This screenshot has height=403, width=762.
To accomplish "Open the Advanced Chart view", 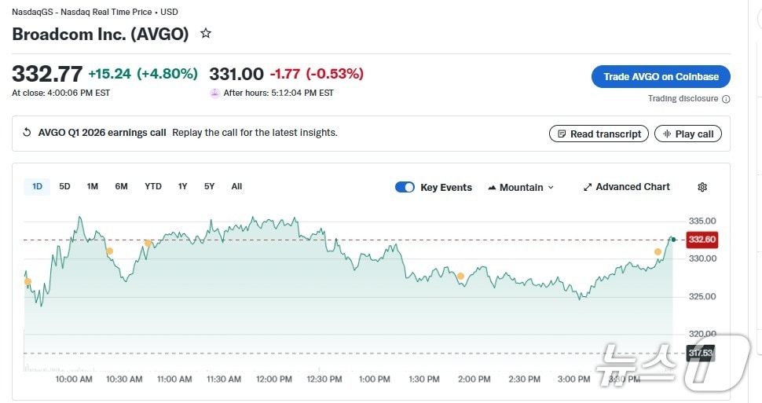I will (x=626, y=187).
